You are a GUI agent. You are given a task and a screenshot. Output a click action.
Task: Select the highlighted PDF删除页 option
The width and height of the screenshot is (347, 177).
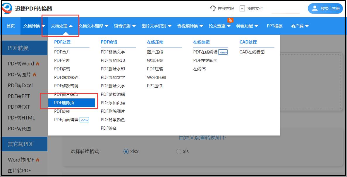[64, 103]
